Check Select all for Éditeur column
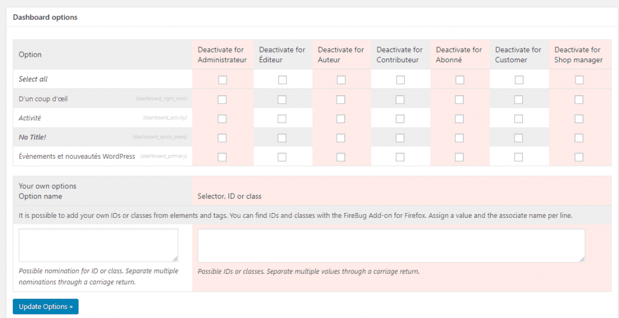 coord(282,80)
